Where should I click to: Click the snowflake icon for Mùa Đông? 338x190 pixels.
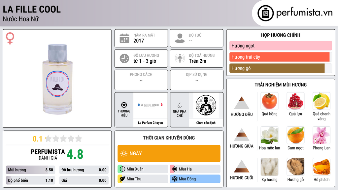pos(175,179)
